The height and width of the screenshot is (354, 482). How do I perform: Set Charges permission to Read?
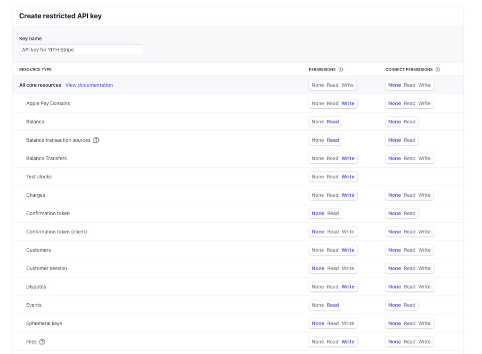(x=332, y=195)
